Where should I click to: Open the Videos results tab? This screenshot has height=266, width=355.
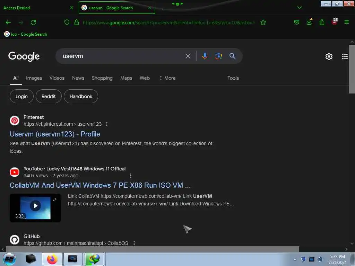pos(57,78)
